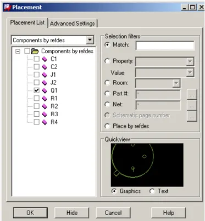This screenshot has height=221, width=205.
Task: Select the C2 tree item label
Action: pyautogui.click(x=54, y=67)
